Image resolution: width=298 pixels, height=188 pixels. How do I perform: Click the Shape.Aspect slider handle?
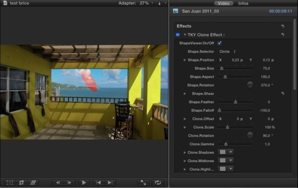[x=225, y=77]
